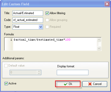The width and height of the screenshot is (111, 92).
Task: Click the default value spinner down arrow
Action: [39, 74]
